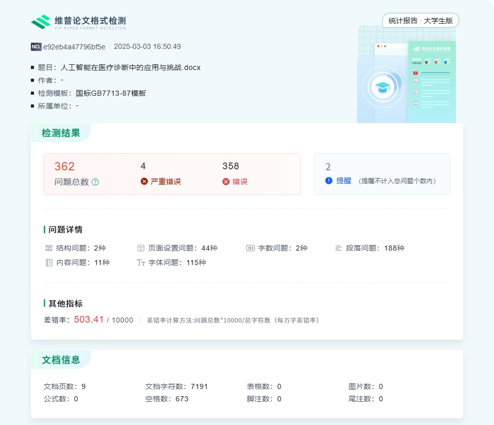The height and width of the screenshot is (425, 494).
Task: Click the 字体问题 font icon
Action: [141, 262]
